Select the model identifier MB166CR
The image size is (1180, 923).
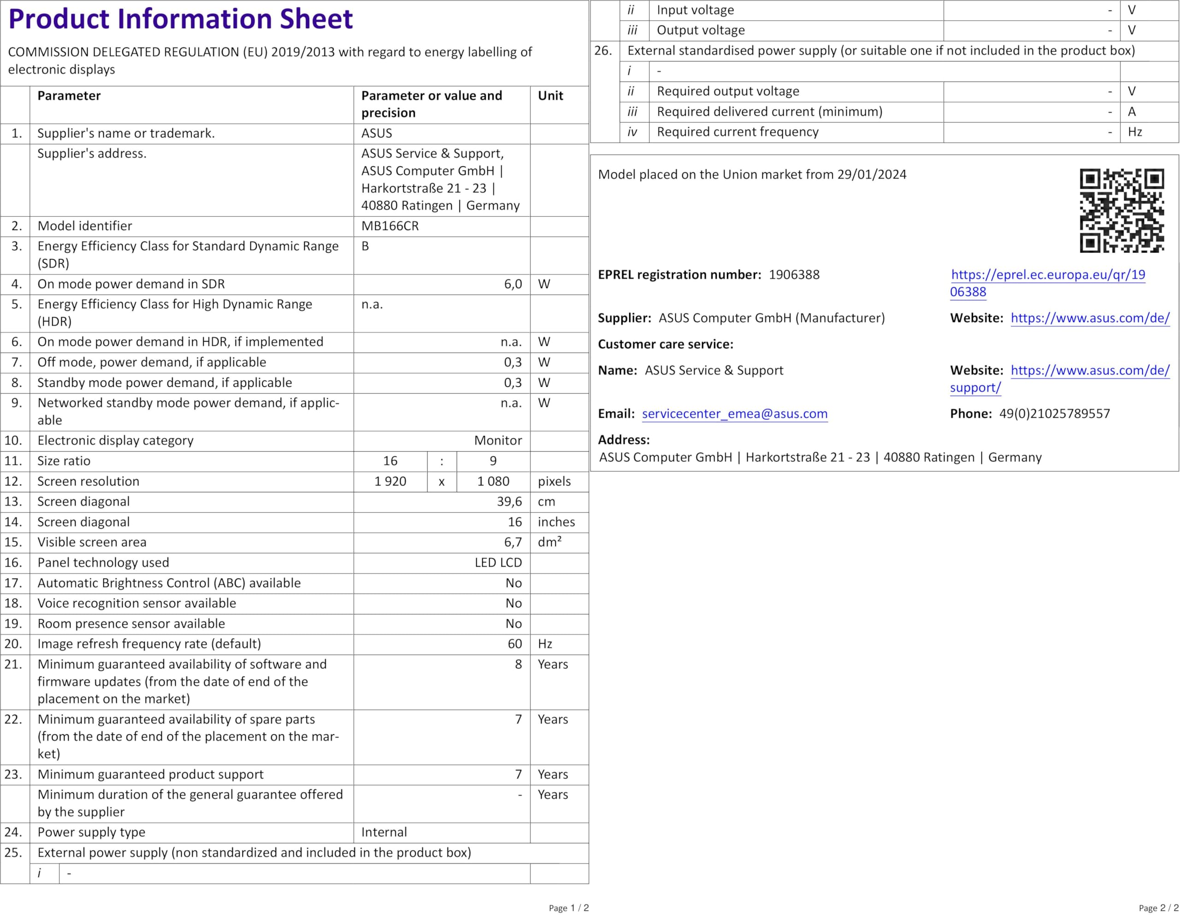pyautogui.click(x=389, y=226)
